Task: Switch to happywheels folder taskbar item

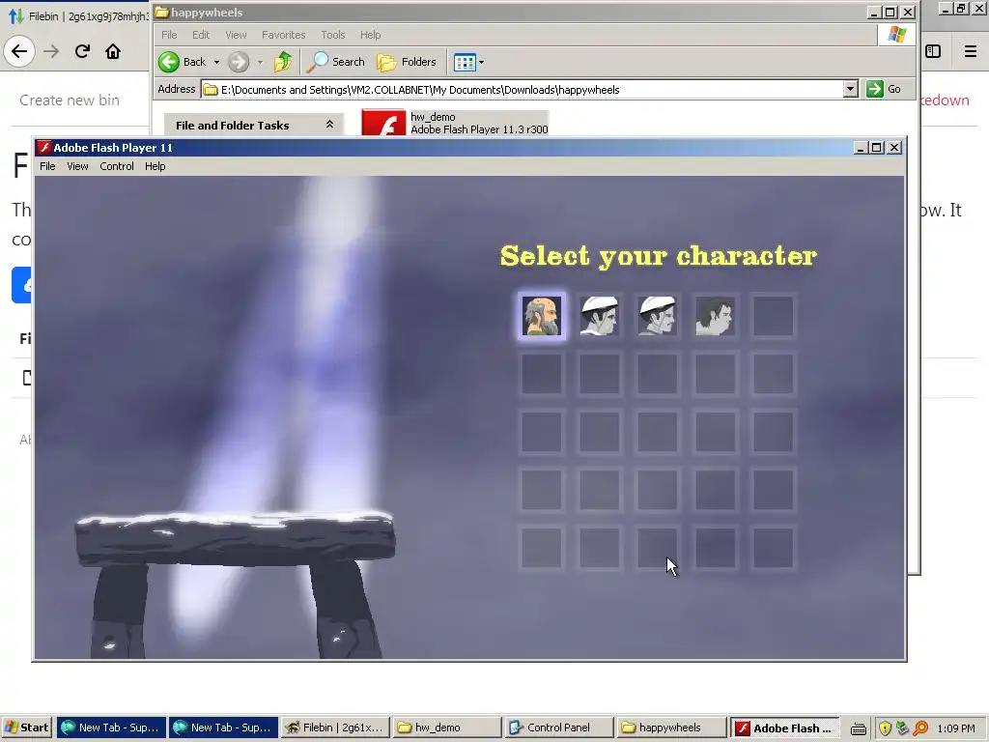Action: coord(671,728)
